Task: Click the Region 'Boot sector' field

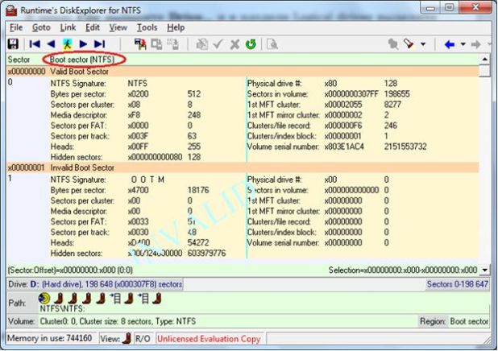Action: 469,321
